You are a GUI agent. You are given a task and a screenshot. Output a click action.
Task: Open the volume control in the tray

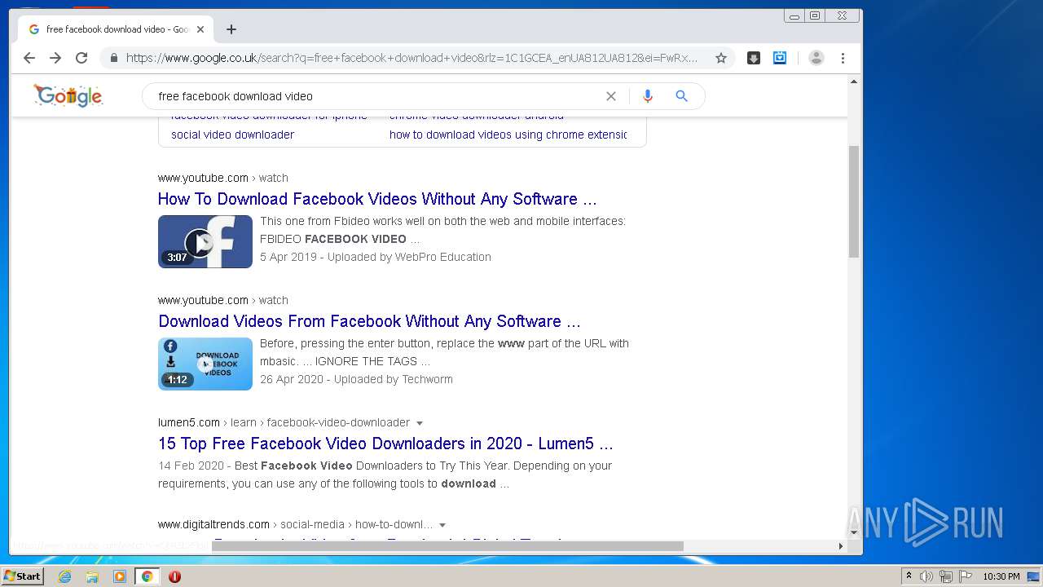click(926, 576)
